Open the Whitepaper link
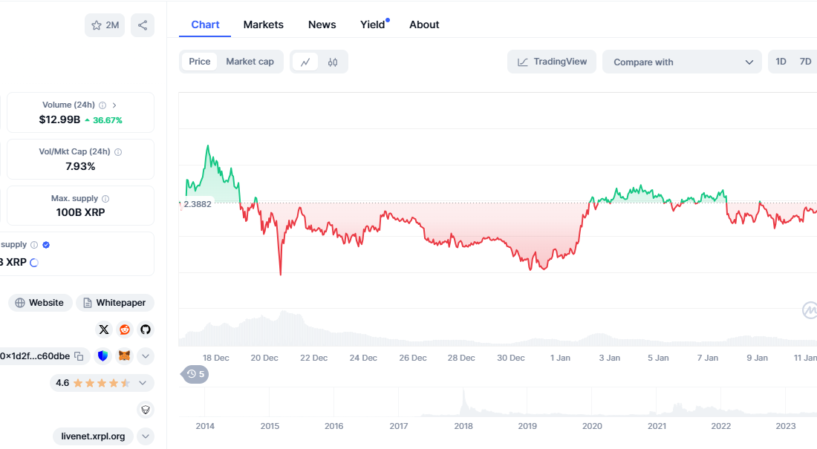This screenshot has height=449, width=817. pos(115,303)
